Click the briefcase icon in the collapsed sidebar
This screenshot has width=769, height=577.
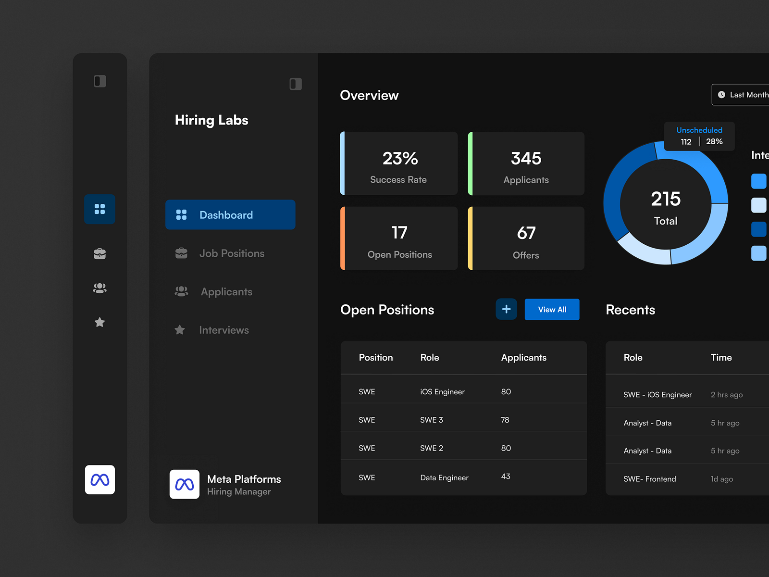pyautogui.click(x=99, y=253)
